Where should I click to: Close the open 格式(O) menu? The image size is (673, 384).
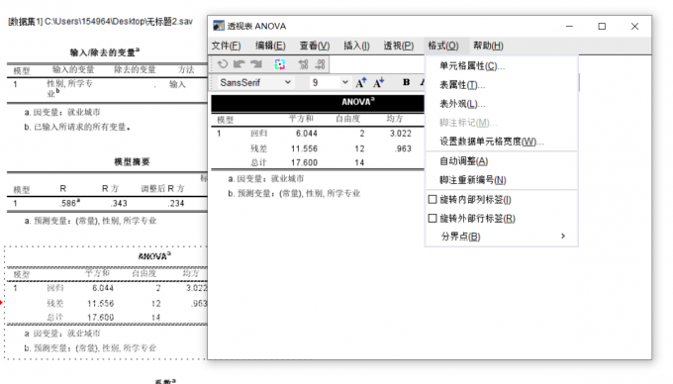[443, 46]
